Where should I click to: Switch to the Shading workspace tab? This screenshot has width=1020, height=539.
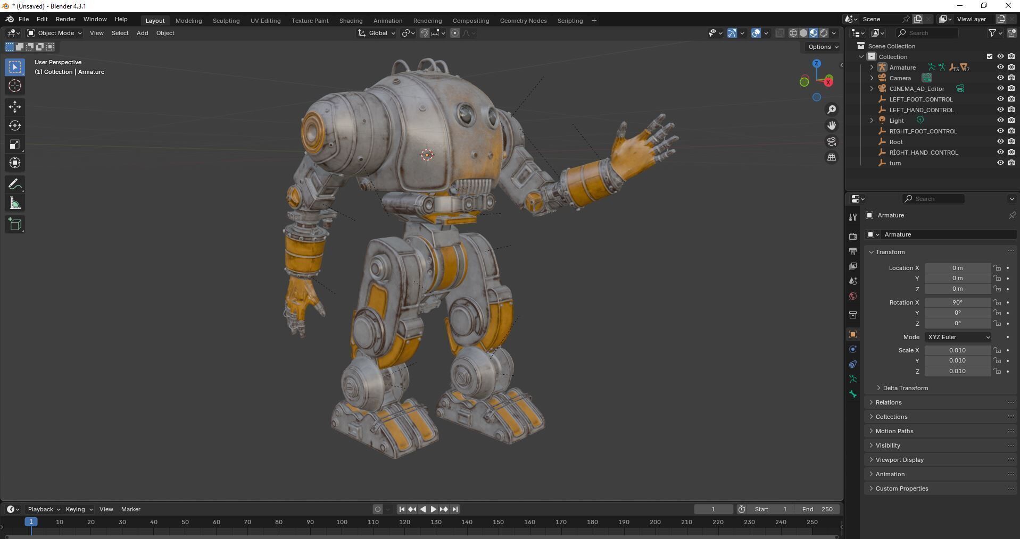click(351, 21)
